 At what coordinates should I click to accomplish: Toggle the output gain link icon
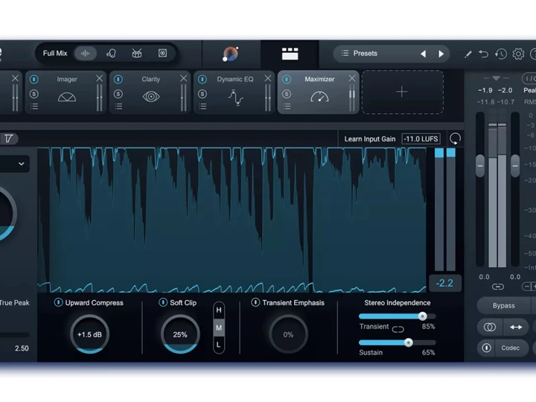pyautogui.click(x=498, y=287)
